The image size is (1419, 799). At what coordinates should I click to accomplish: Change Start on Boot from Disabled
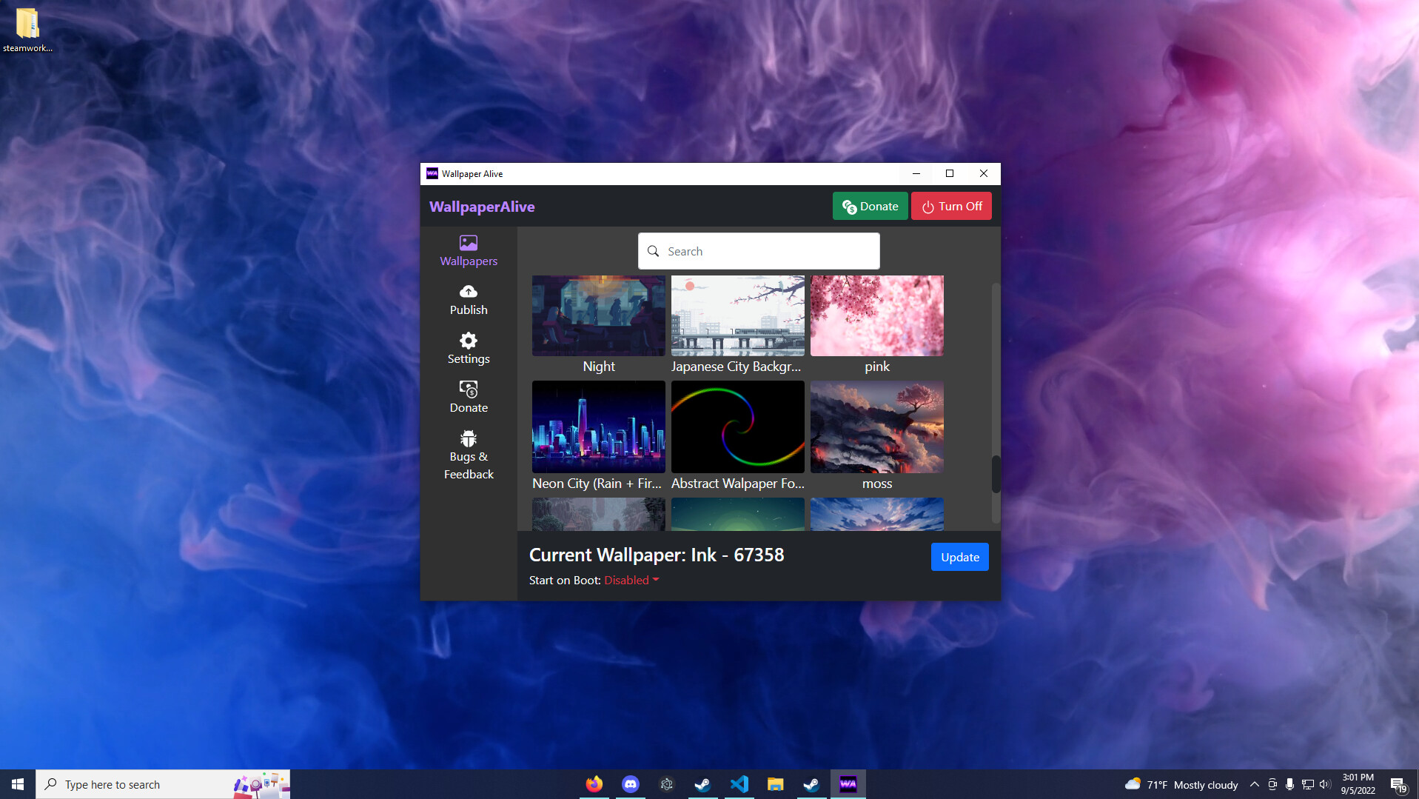(x=630, y=580)
